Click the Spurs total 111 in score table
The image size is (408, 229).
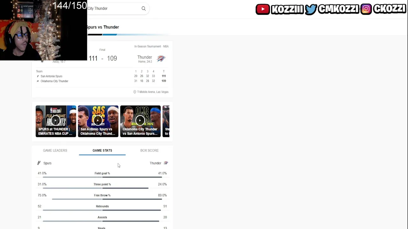point(164,76)
